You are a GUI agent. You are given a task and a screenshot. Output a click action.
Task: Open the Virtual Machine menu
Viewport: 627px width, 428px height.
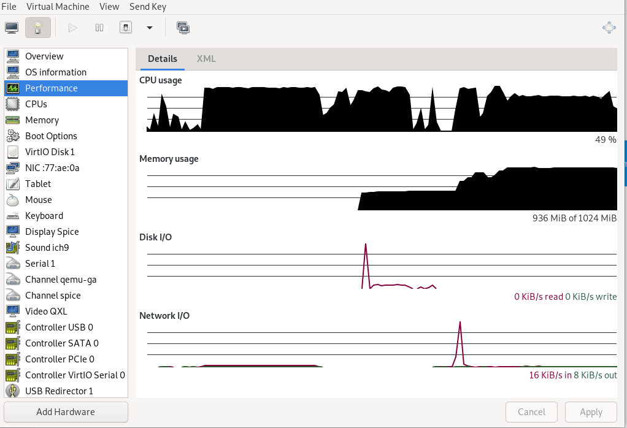coord(58,7)
